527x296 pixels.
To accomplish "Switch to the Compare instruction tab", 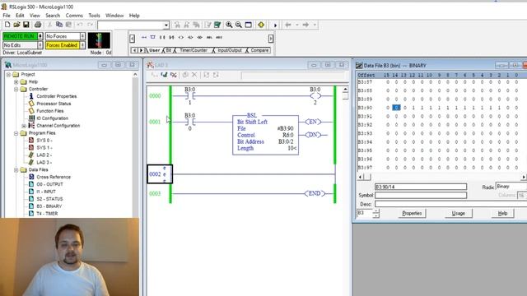I will 259,50.
